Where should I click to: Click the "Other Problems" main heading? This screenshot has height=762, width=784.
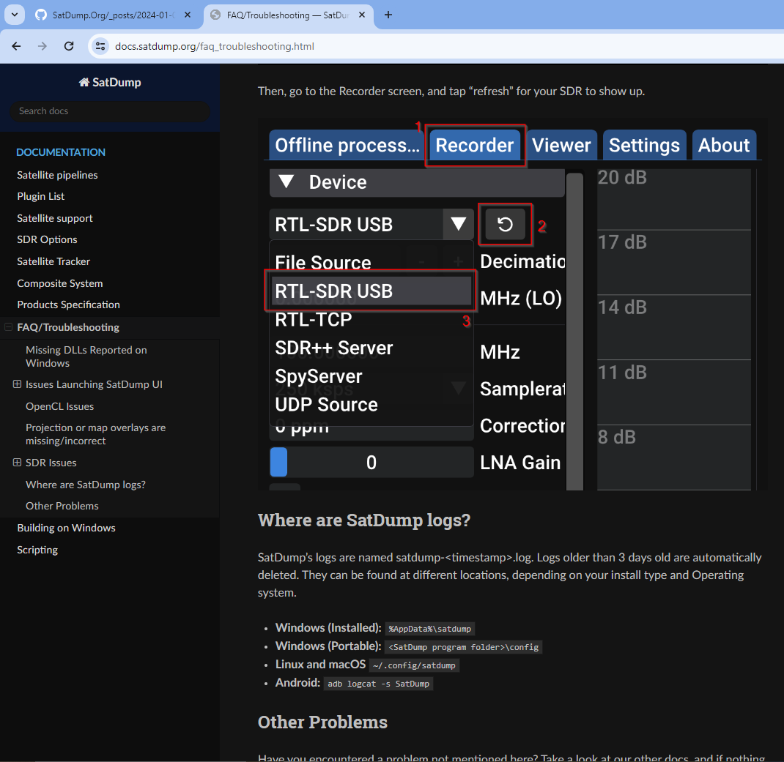pos(322,722)
